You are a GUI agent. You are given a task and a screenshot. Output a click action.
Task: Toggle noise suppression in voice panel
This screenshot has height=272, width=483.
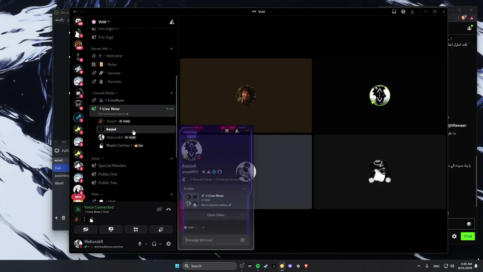160,209
